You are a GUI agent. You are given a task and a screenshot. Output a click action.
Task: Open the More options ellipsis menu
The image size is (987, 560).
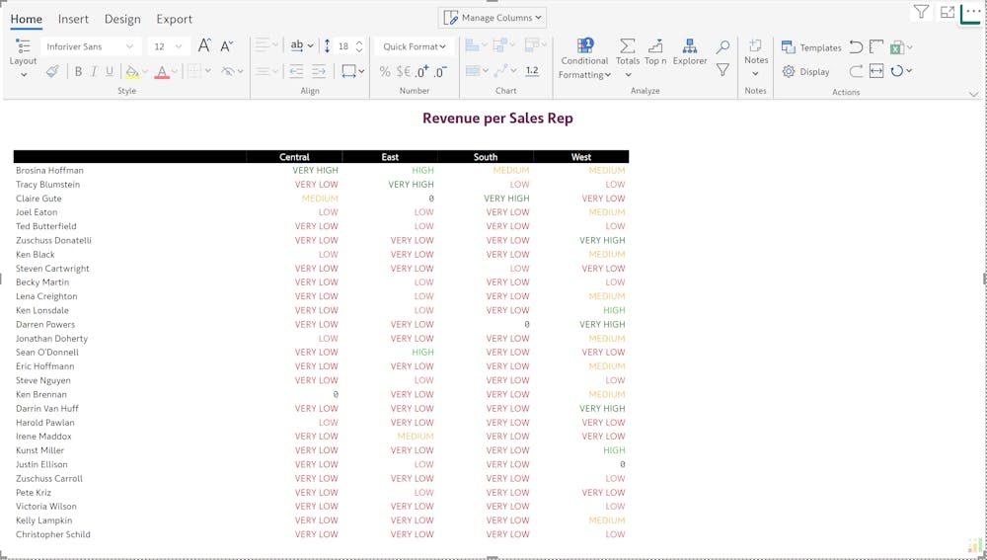[x=972, y=11]
